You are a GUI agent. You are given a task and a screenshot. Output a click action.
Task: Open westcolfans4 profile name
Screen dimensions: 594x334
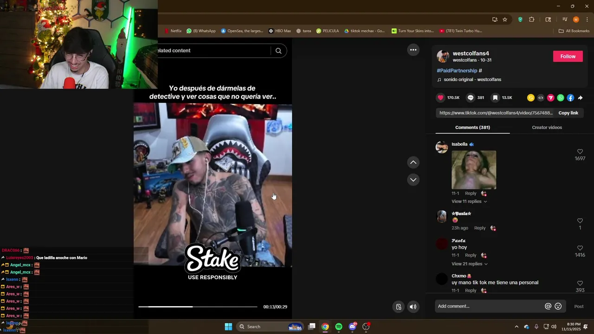pyautogui.click(x=471, y=53)
